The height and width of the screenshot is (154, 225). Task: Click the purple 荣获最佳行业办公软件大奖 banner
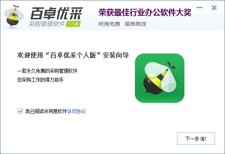145,12
